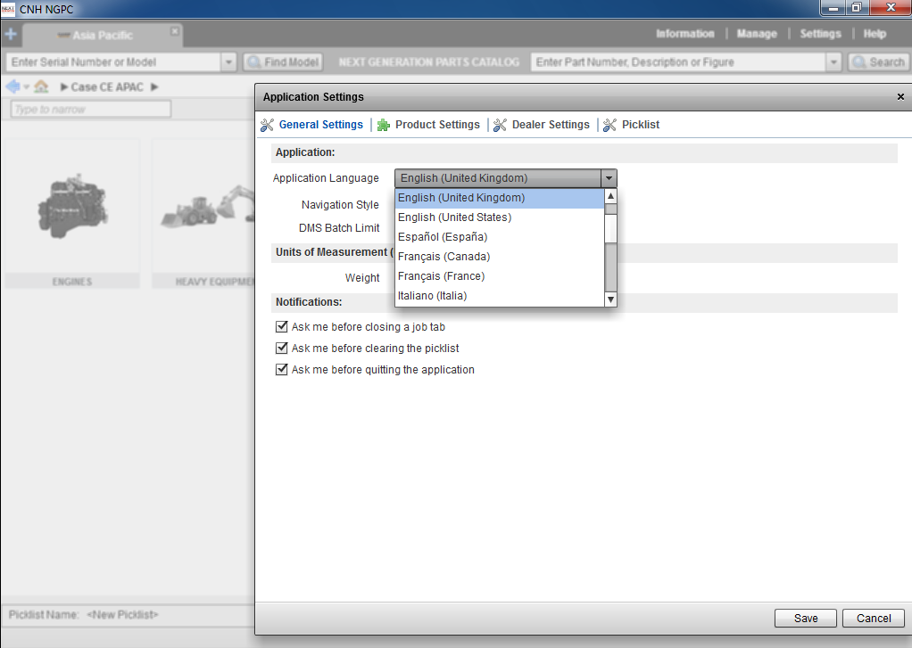Toggle Ask me before quitting the application
This screenshot has width=912, height=648.
point(282,370)
